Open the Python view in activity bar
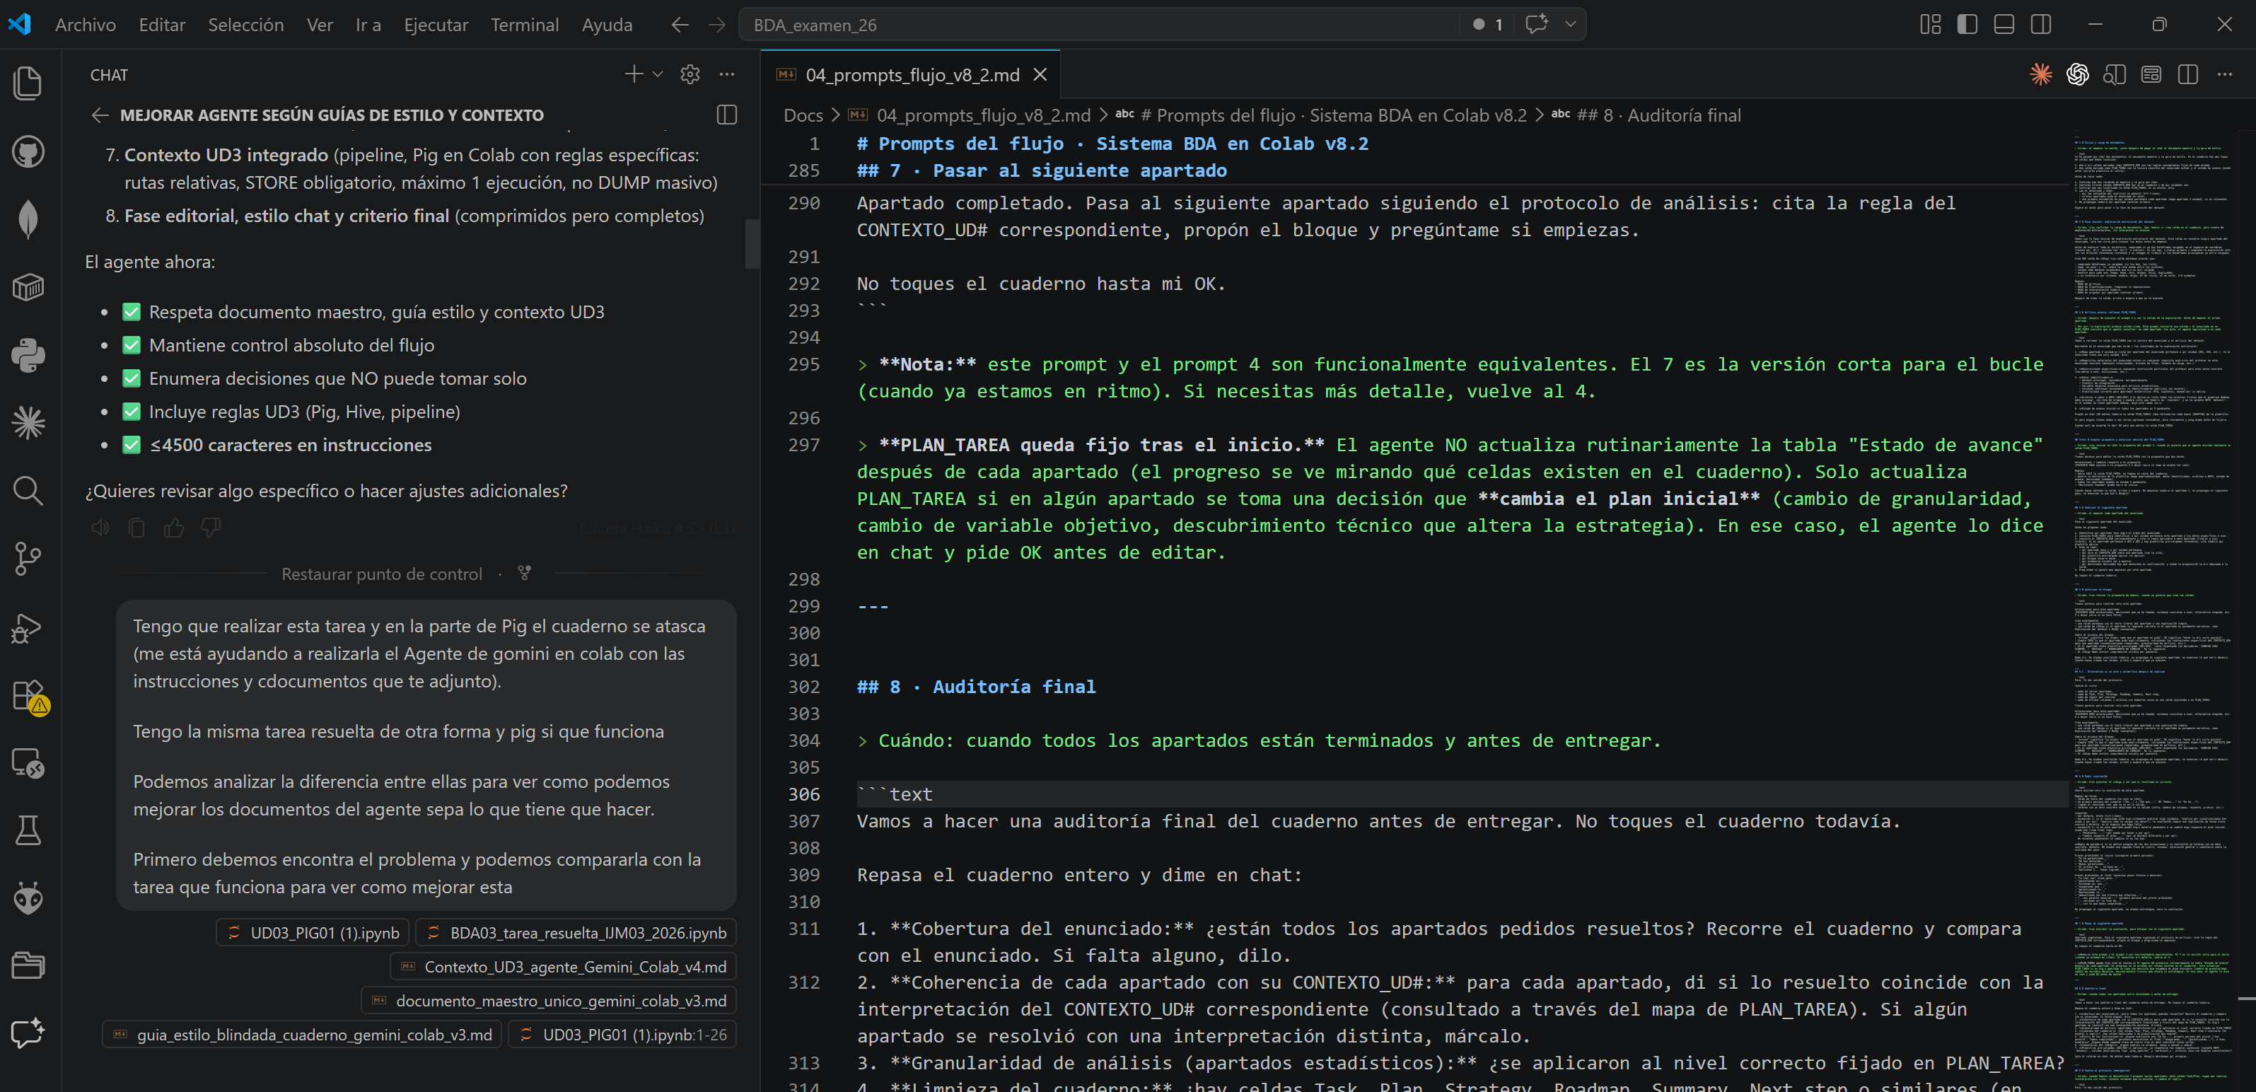Screen dimensions: 2256x1092 click(28, 354)
